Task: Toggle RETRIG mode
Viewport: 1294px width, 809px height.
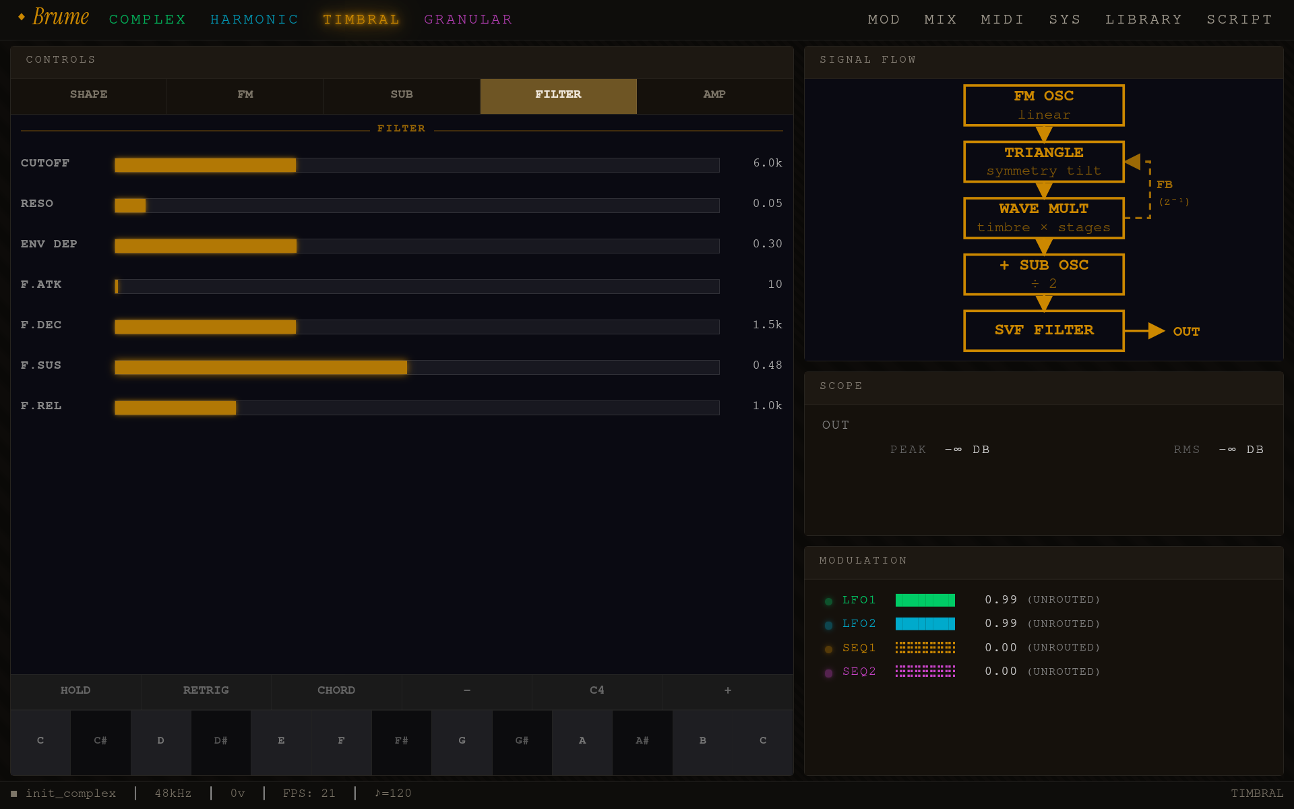Action: point(206,690)
